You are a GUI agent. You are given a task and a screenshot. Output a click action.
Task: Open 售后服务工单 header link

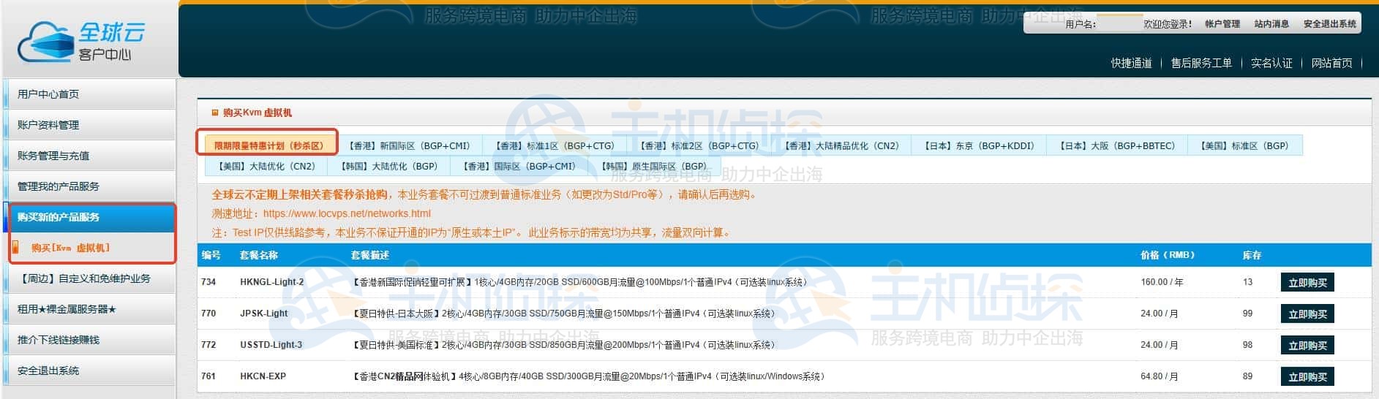[x=1201, y=63]
